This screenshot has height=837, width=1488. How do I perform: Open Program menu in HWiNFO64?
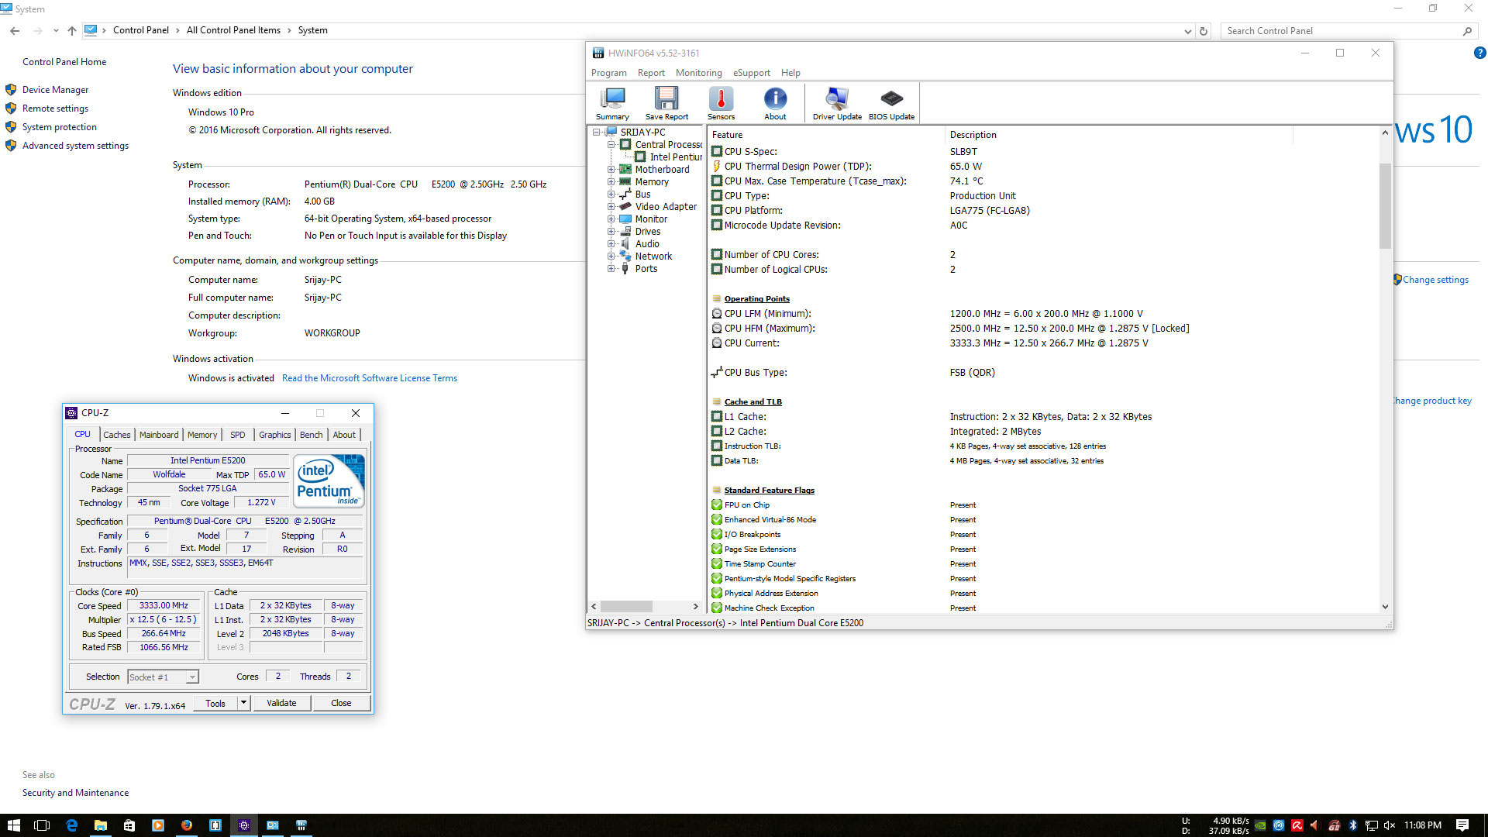tap(608, 73)
